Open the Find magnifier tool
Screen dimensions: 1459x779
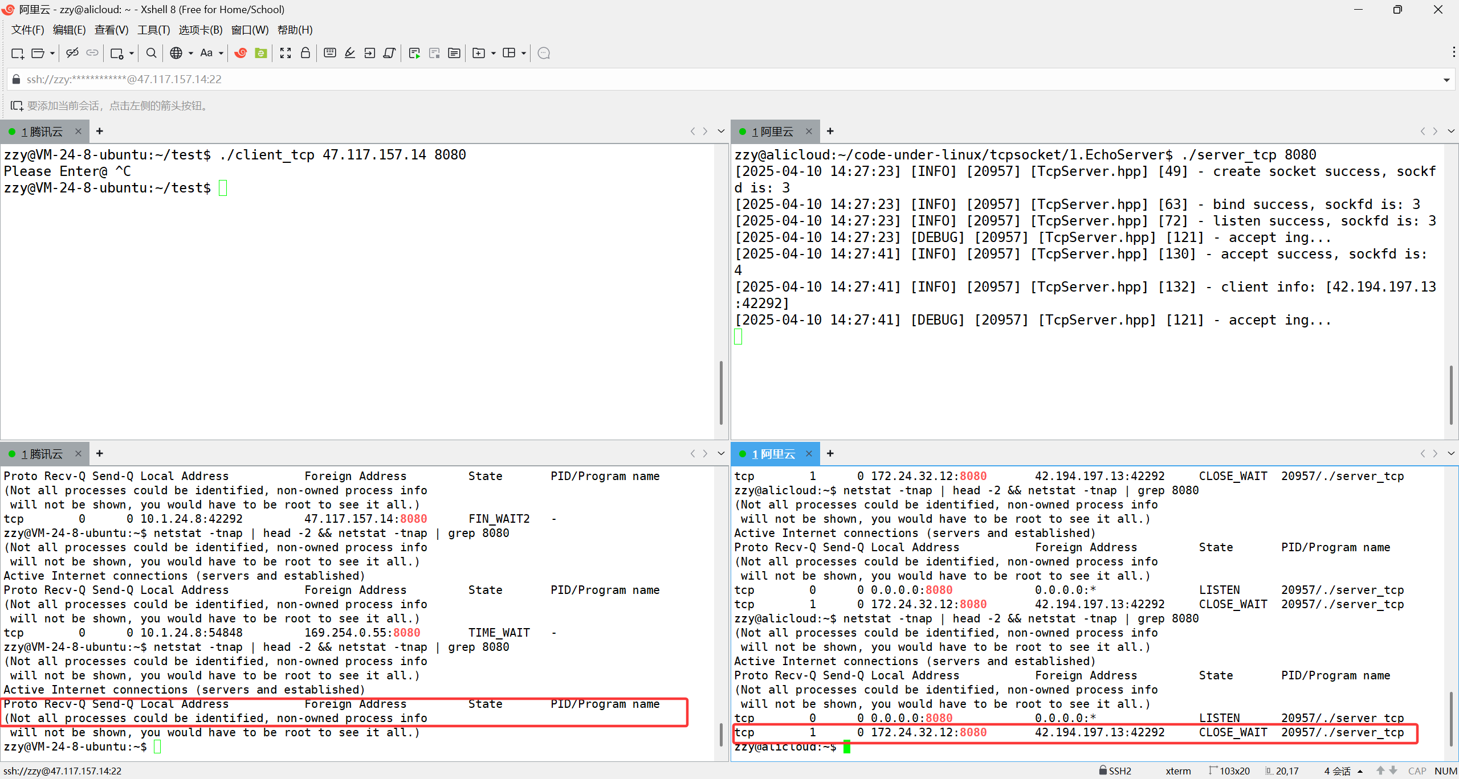[x=151, y=53]
